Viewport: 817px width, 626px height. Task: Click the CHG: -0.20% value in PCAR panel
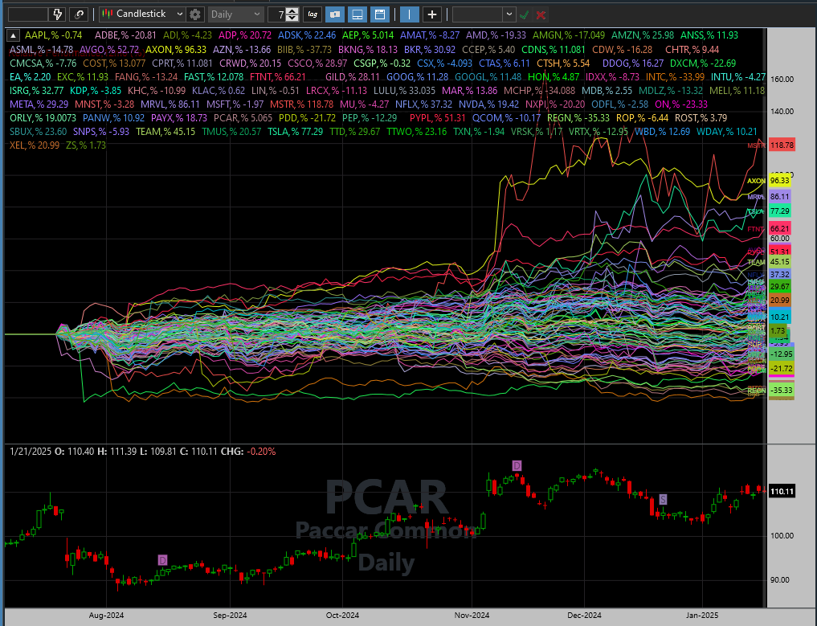click(247, 452)
